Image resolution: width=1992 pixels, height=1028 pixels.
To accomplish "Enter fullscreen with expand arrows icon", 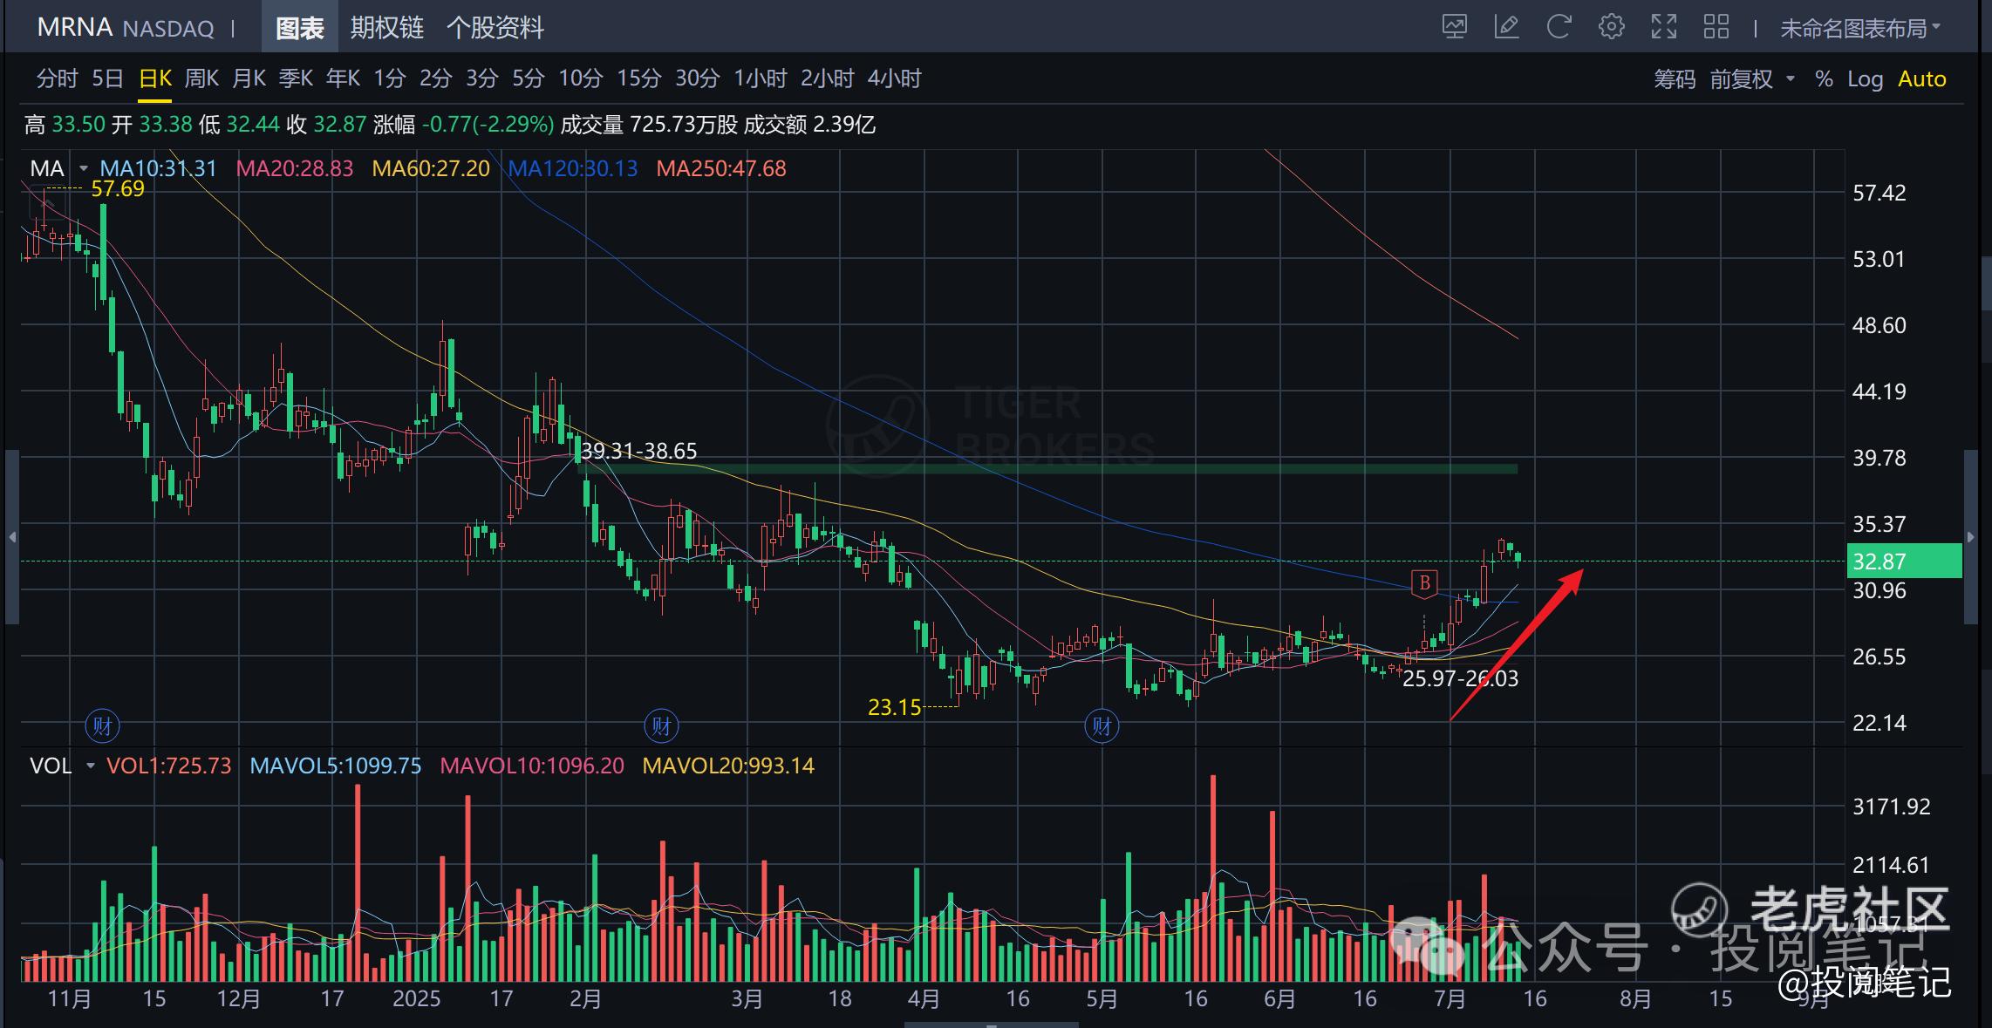I will click(x=1664, y=27).
